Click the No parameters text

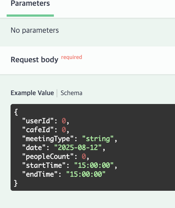click(35, 30)
